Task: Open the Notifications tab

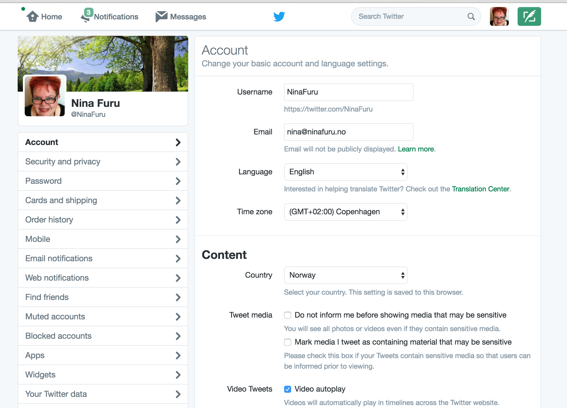Action: point(109,17)
